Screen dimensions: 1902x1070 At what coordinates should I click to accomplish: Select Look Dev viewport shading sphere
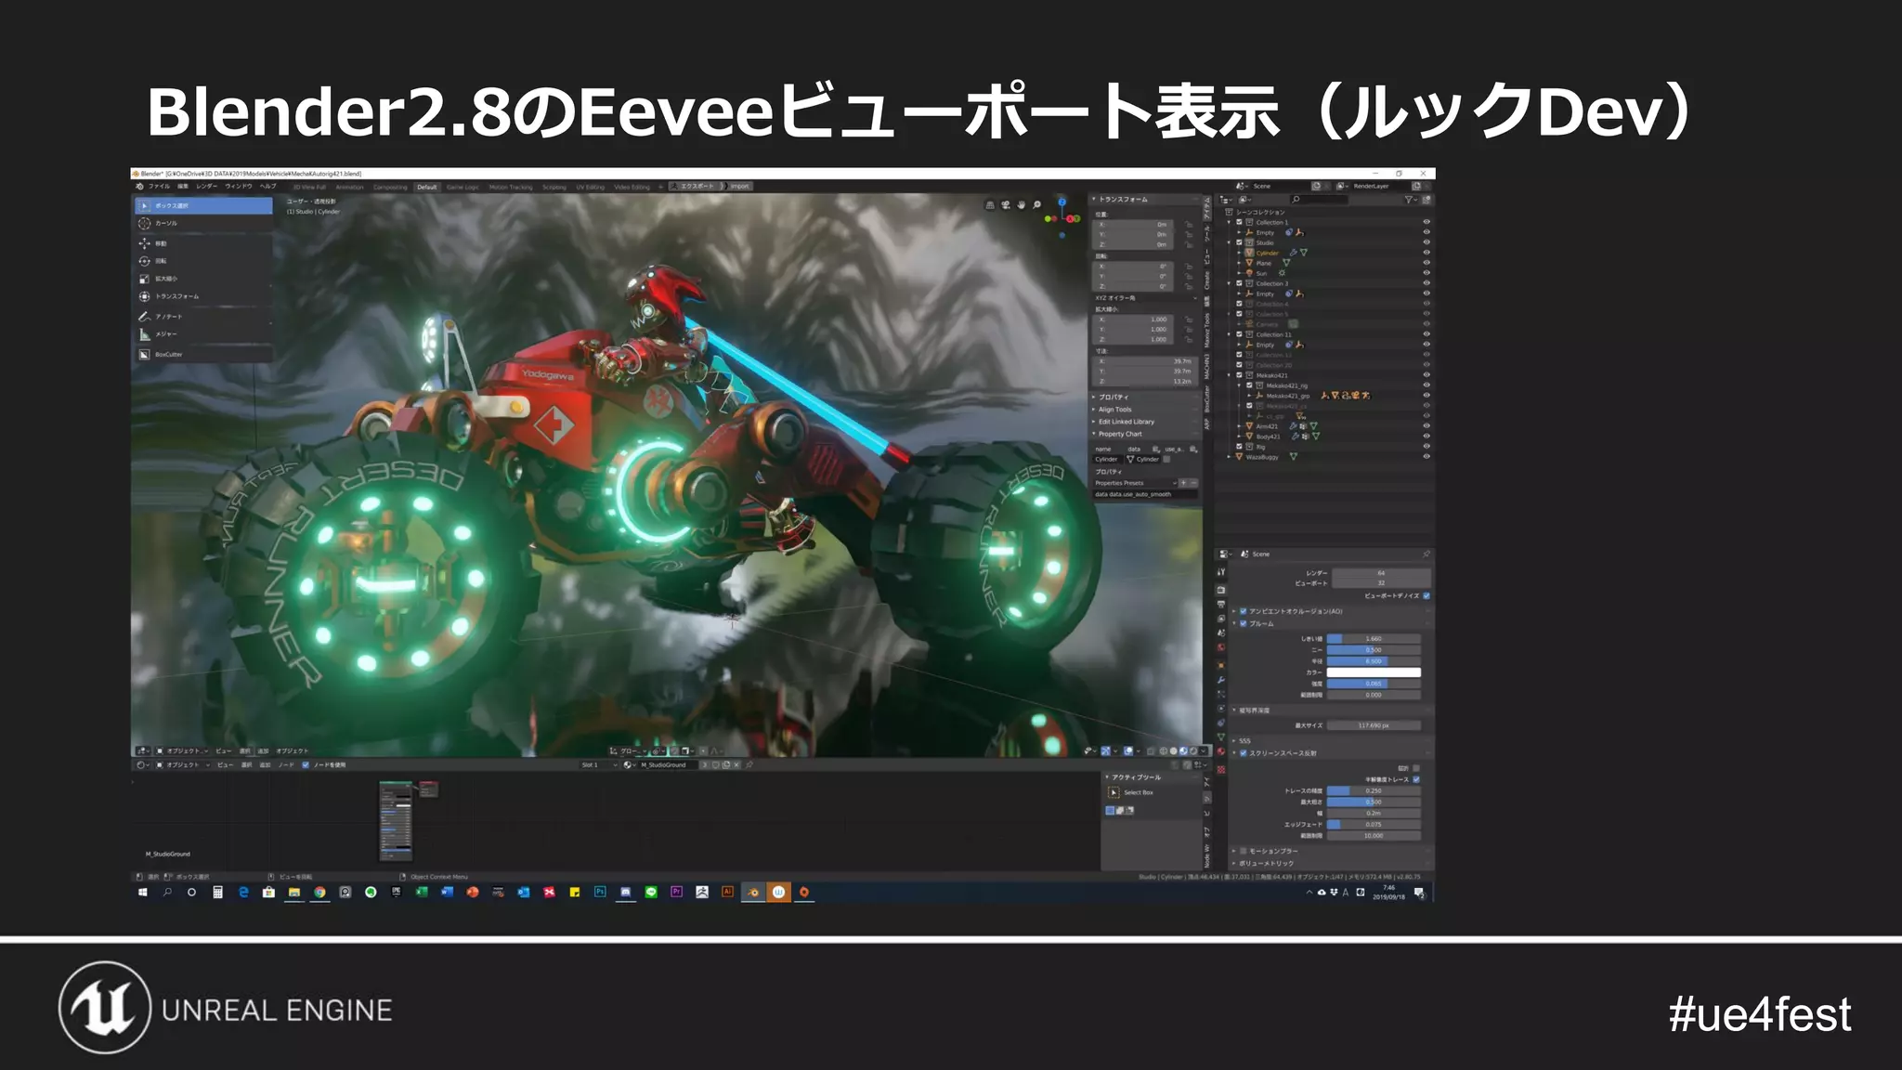point(1182,751)
